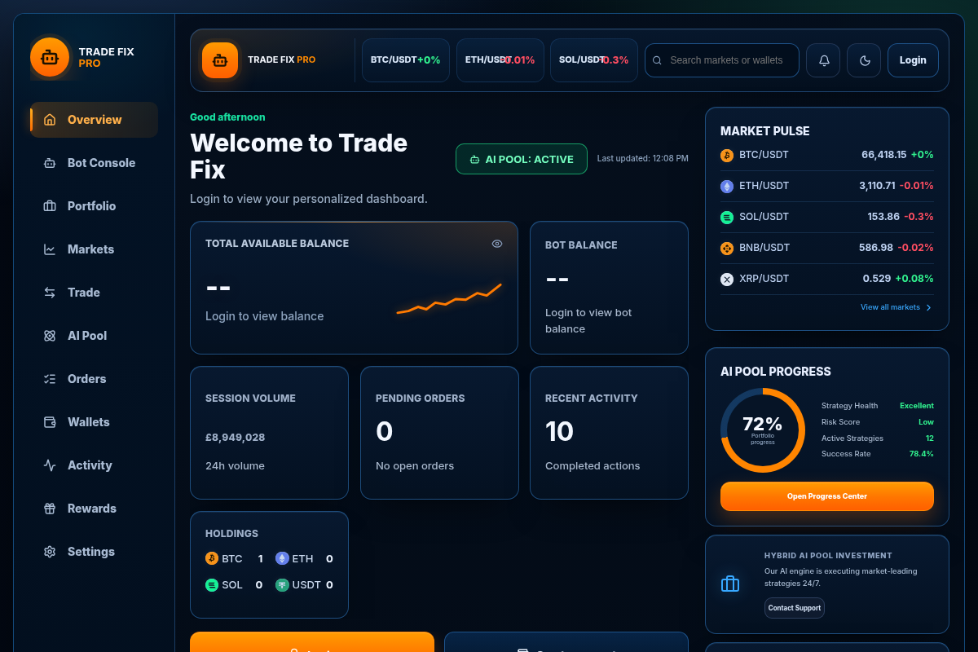Open the Trade menu label

point(84,293)
